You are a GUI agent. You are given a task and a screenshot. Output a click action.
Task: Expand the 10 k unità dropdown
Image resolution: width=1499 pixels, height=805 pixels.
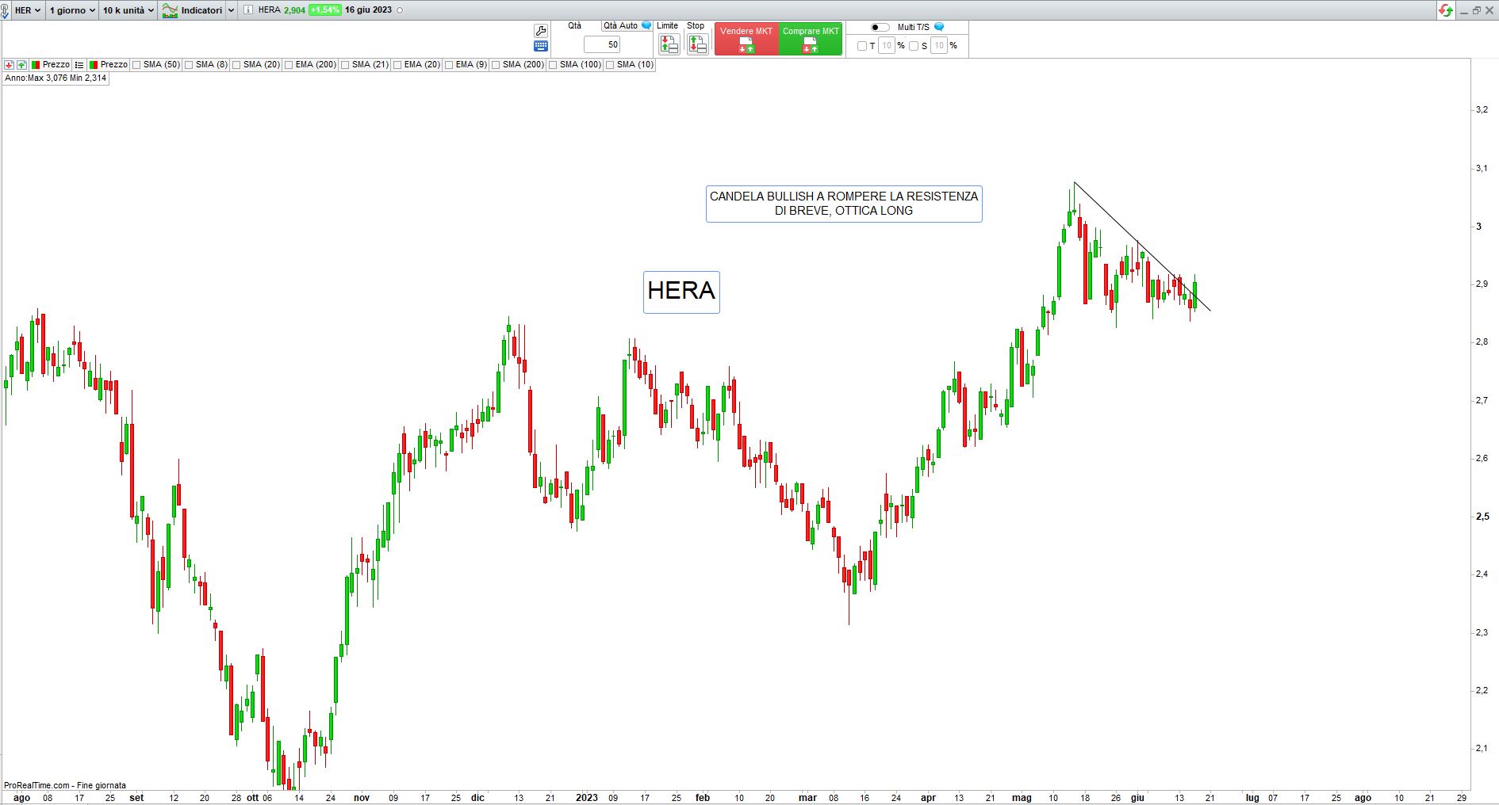click(x=128, y=10)
